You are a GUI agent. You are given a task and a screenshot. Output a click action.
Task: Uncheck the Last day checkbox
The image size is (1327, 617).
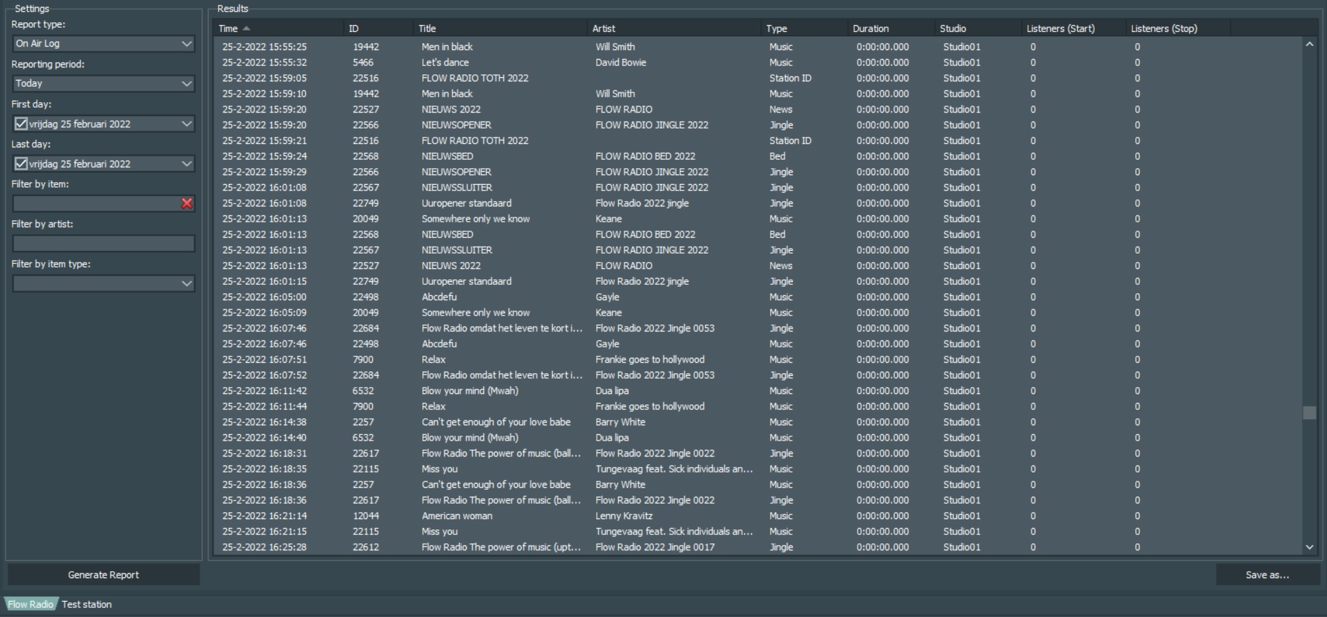(x=22, y=164)
